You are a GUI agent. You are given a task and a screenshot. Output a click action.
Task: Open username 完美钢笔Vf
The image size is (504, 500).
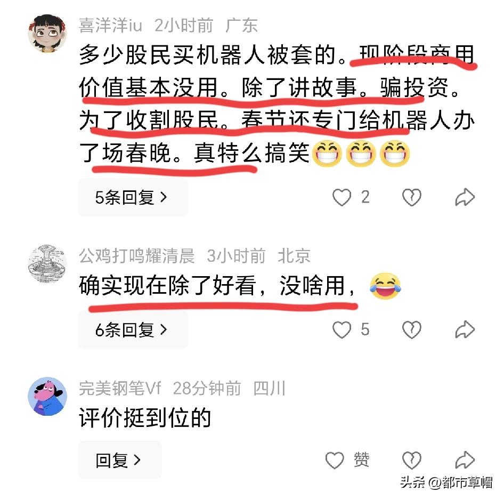[120, 389]
